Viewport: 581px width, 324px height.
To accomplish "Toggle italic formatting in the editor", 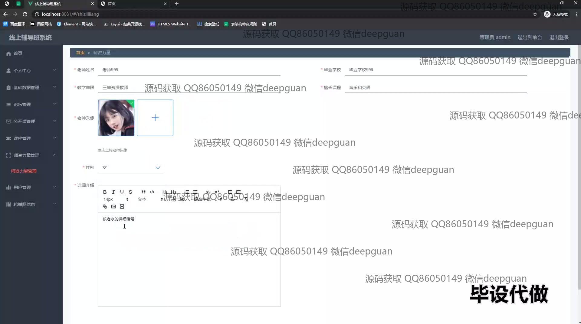I will 113,192.
